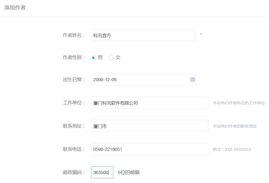This screenshot has width=269, height=183.
Task: Click the 6位的邮编 hint text
Action: [x=129, y=173]
